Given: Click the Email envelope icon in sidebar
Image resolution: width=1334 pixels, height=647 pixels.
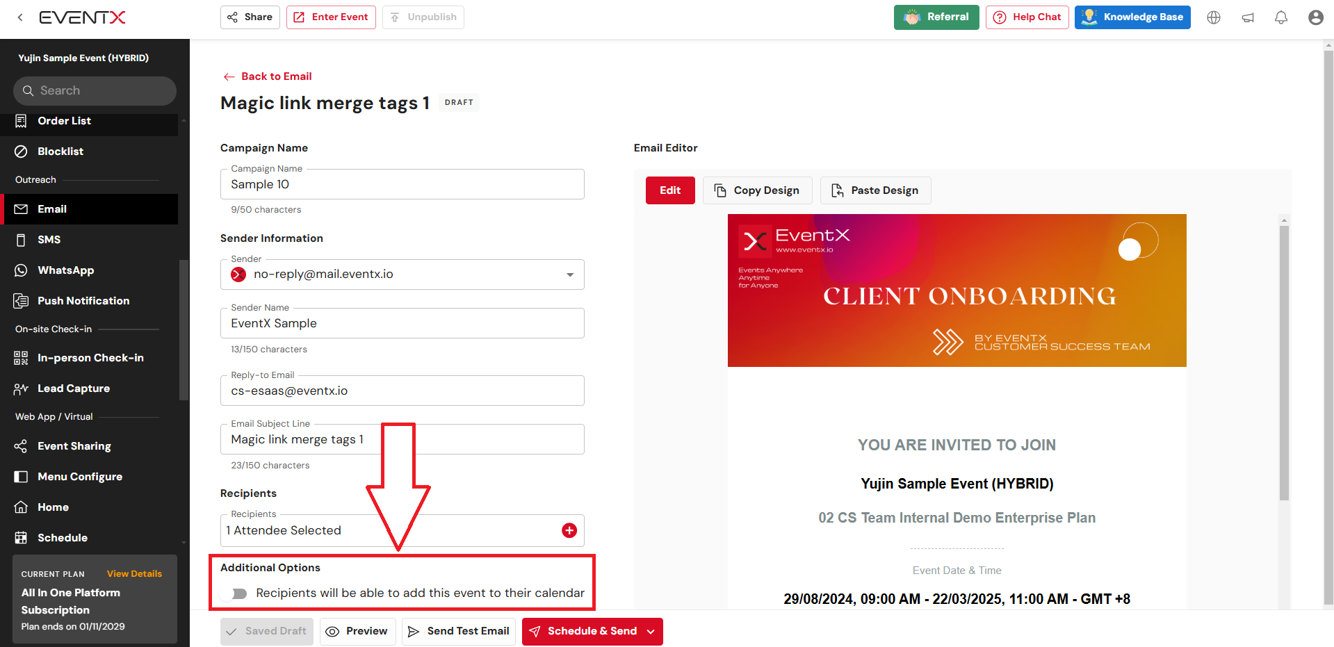Looking at the screenshot, I should pyautogui.click(x=21, y=209).
